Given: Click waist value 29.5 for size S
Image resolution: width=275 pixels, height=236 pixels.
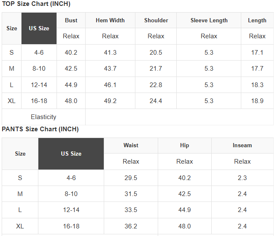Looking at the screenshot, I should coord(131,178).
